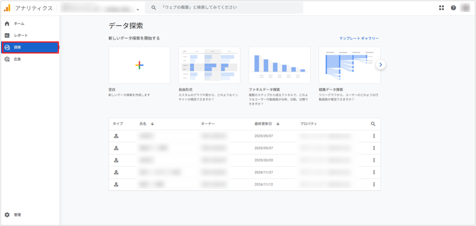Go to ホーム in the sidebar
This screenshot has width=476, height=226.
[30, 24]
